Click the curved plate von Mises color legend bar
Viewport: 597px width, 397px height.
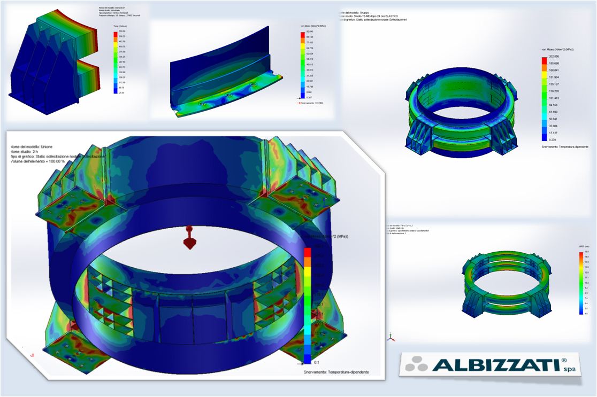pos(303,65)
